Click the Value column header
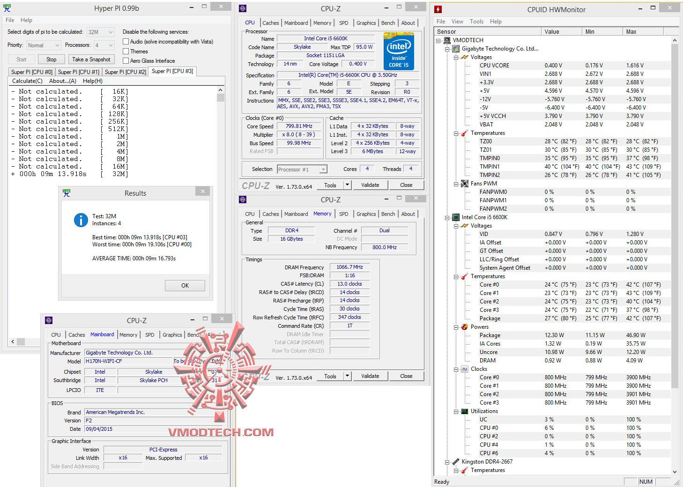 tap(562, 32)
